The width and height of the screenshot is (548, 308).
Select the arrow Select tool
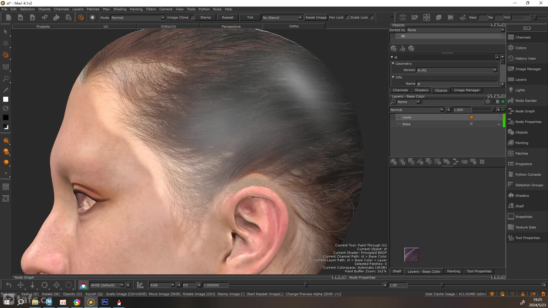(5, 32)
